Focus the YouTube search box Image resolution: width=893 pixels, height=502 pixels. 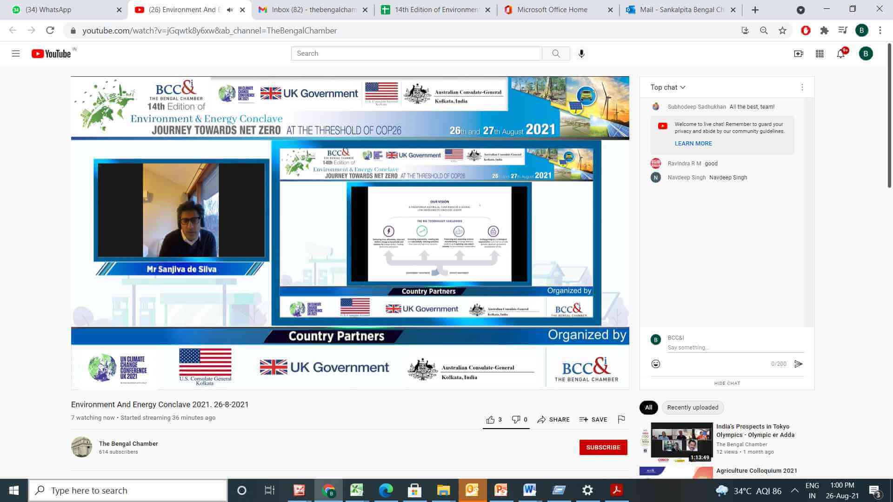tap(416, 53)
